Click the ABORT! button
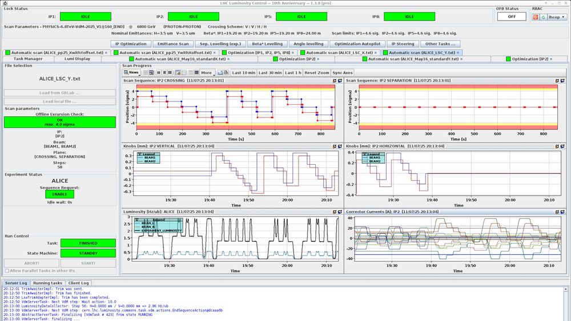 click(31, 263)
